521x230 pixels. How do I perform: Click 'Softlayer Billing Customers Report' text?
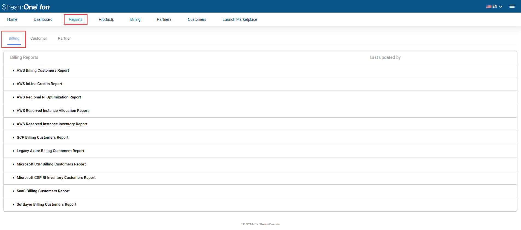pos(46,204)
